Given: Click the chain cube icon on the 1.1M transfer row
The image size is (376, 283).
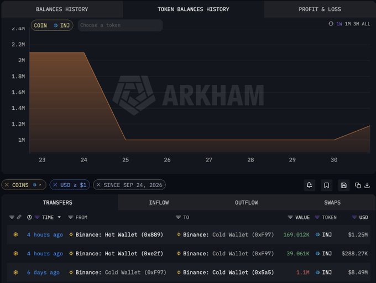Looking at the screenshot, I should (16, 272).
